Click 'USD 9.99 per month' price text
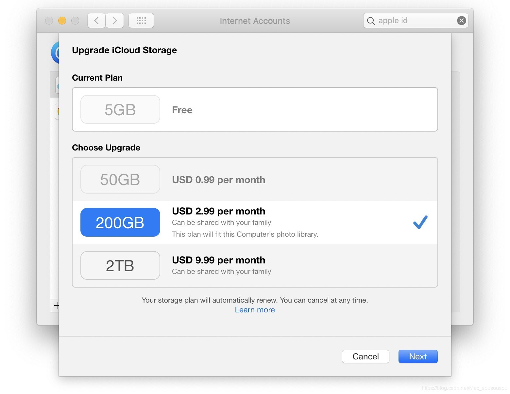This screenshot has width=510, height=394. click(219, 260)
